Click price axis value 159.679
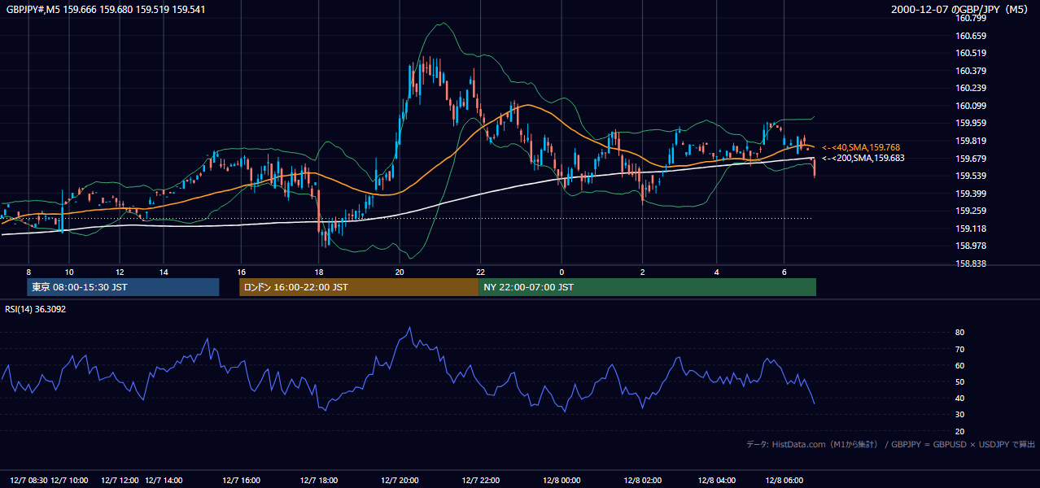 click(x=972, y=159)
